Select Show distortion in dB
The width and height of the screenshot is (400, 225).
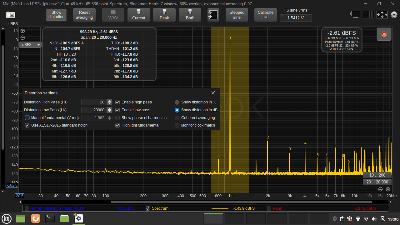177,110
